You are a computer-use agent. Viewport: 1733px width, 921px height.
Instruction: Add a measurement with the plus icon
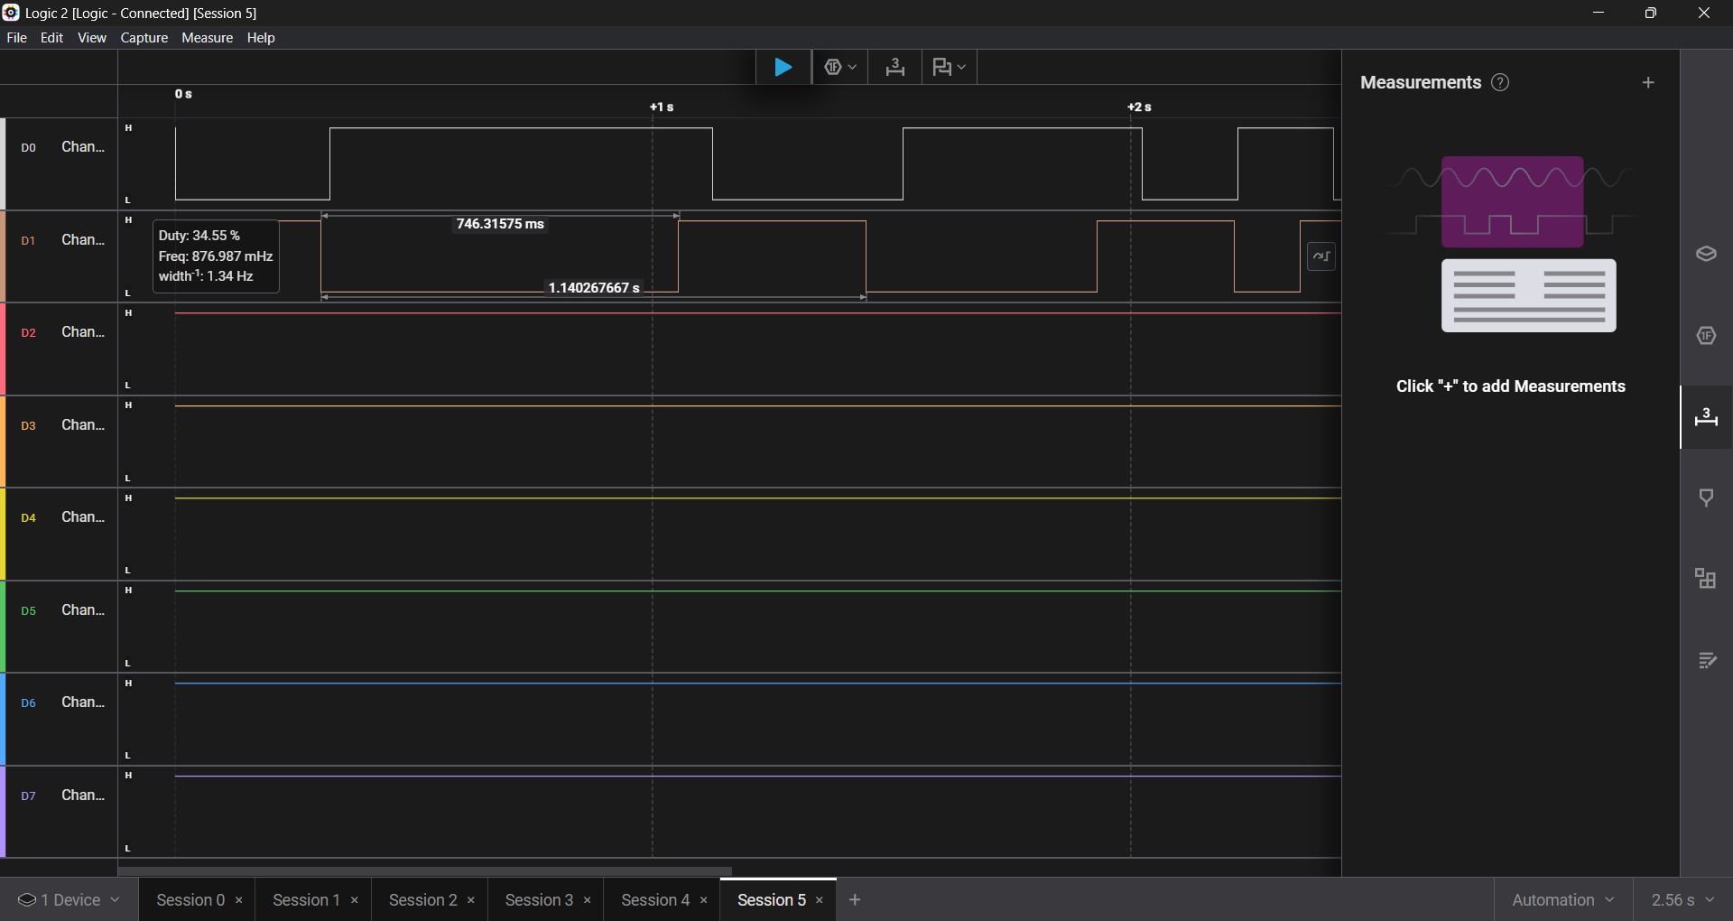(1648, 82)
